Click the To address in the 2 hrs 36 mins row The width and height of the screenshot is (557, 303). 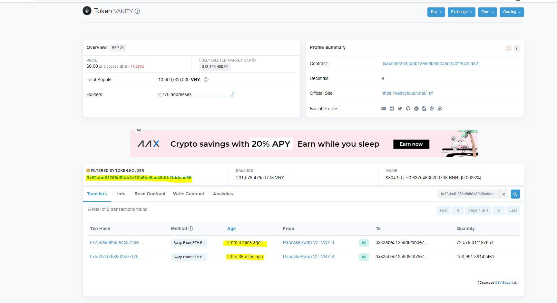coord(402,257)
